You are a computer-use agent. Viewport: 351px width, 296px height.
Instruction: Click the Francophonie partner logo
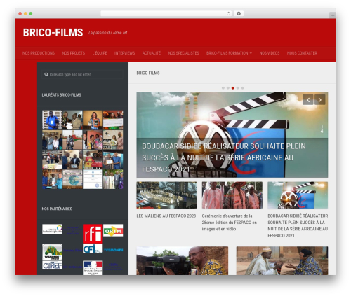52,230
